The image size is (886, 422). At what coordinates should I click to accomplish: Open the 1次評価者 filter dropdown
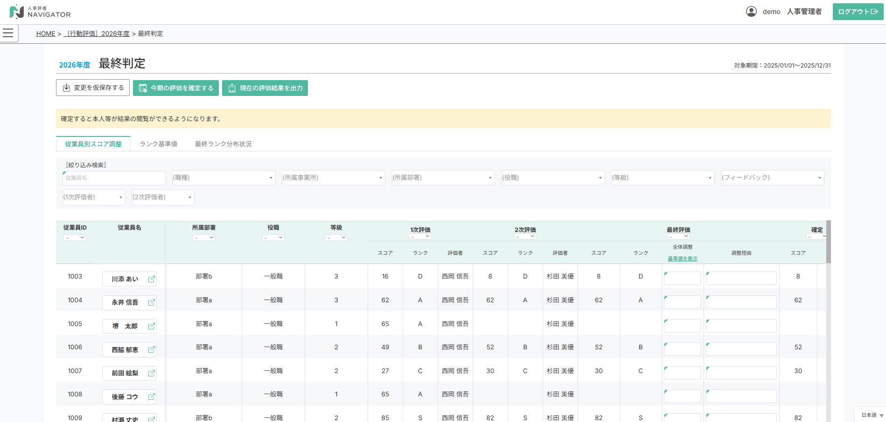94,197
